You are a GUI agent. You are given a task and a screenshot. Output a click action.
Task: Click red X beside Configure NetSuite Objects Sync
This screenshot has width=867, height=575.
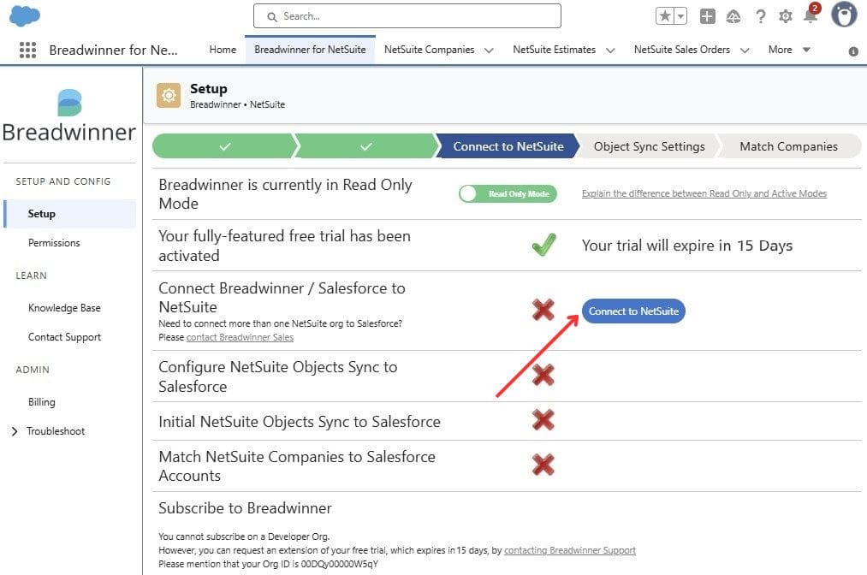[x=543, y=375]
